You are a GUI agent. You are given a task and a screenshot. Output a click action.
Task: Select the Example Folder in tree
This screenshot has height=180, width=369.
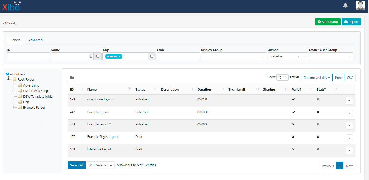(34, 108)
